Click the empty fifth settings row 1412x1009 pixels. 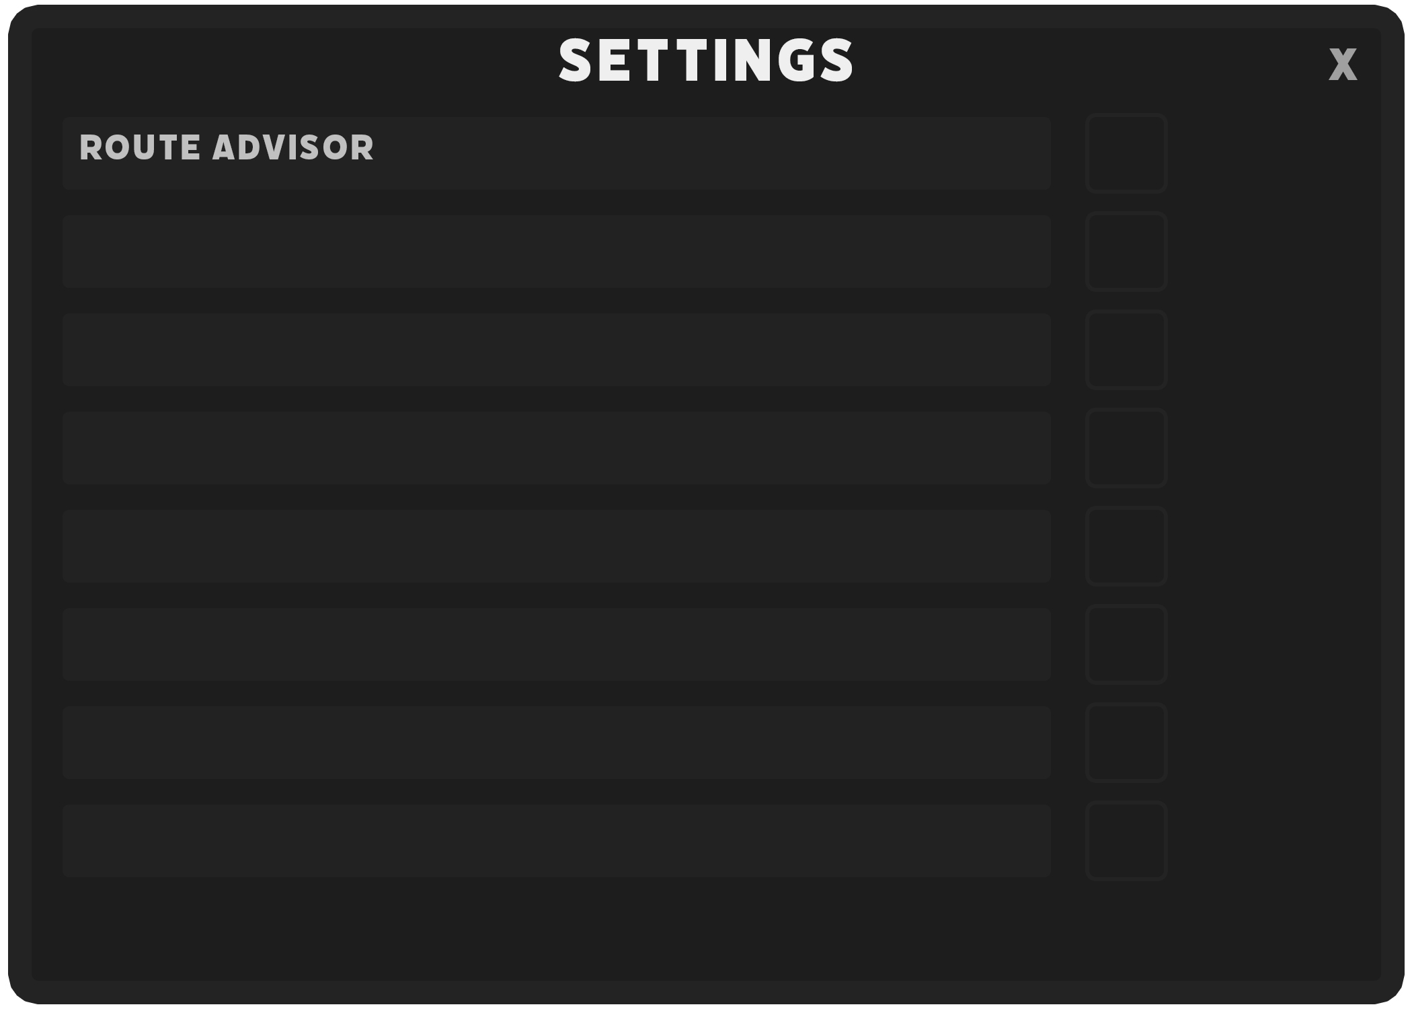[557, 546]
